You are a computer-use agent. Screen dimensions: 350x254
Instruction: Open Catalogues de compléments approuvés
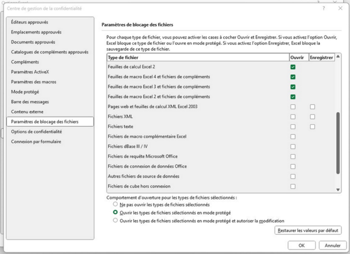50,52
